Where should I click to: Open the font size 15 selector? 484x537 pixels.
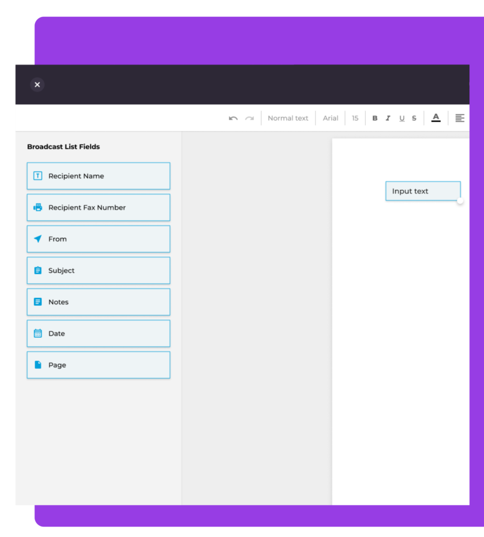355,118
